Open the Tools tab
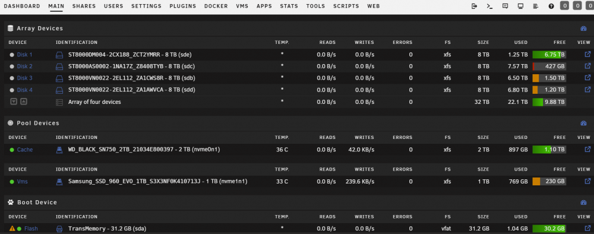 (x=315, y=6)
